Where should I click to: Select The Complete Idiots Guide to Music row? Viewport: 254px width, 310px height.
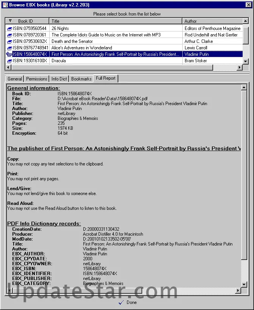click(x=106, y=35)
